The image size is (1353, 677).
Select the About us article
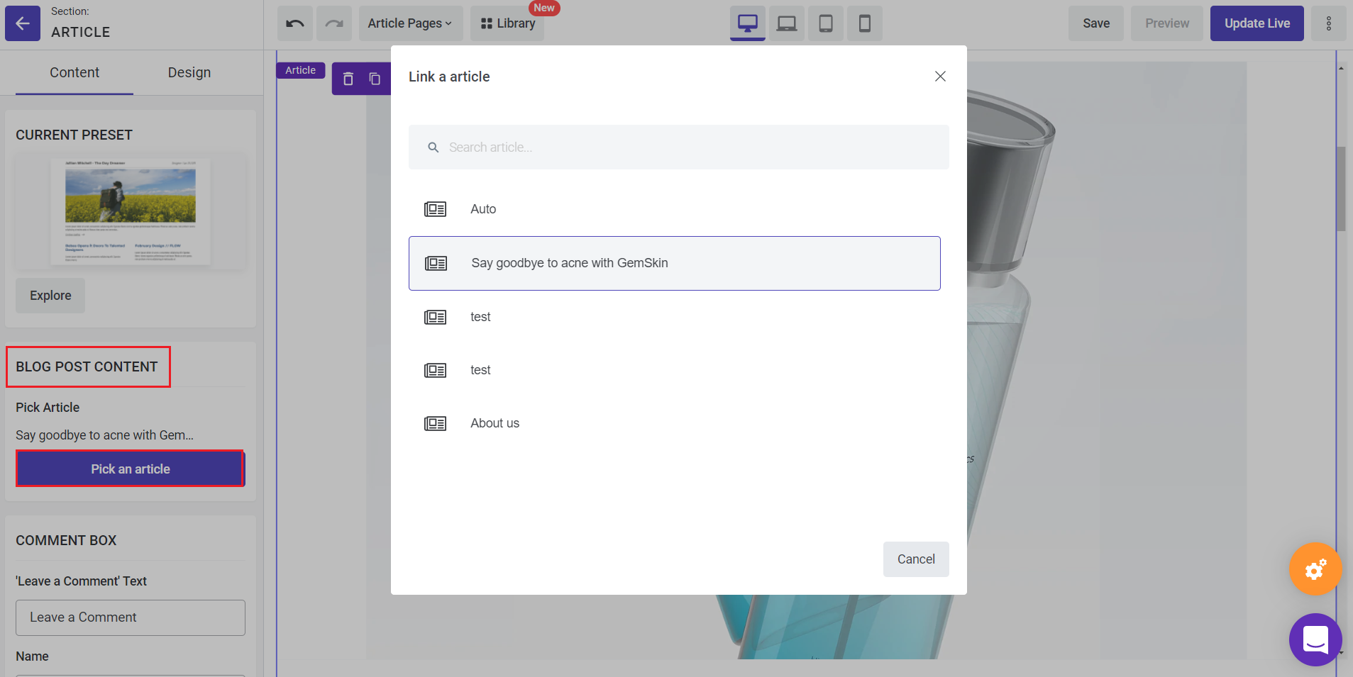[x=675, y=423]
